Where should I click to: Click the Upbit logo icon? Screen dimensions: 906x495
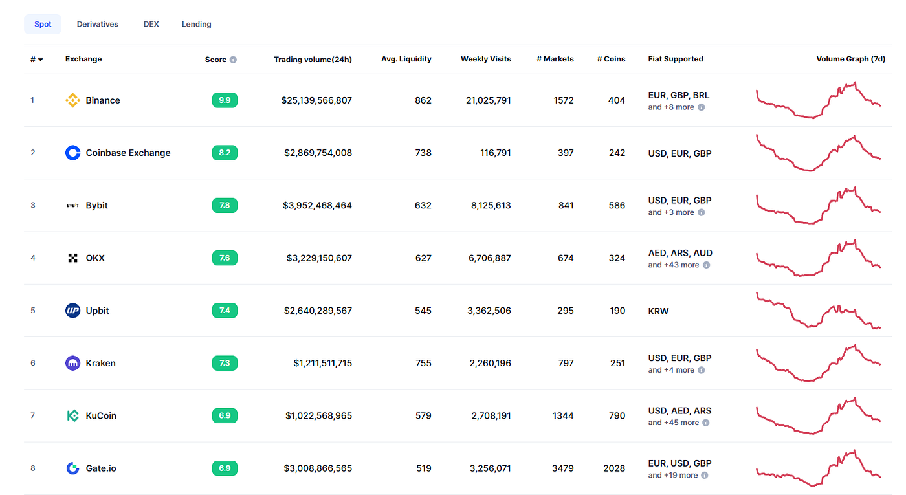click(72, 311)
